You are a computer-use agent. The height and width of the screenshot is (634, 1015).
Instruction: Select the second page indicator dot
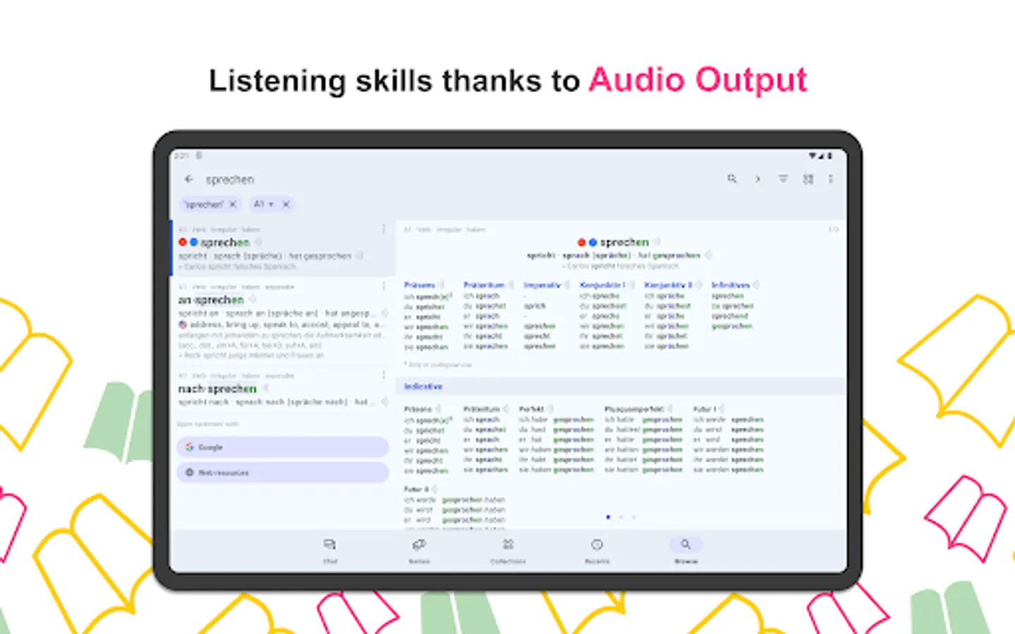(x=621, y=517)
